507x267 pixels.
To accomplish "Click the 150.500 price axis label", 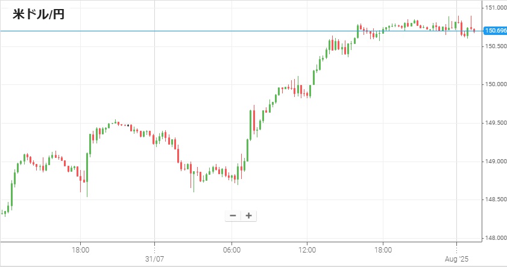I will click(496, 46).
